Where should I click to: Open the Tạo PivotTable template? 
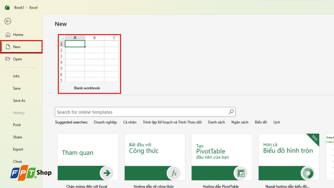[x=222, y=157]
